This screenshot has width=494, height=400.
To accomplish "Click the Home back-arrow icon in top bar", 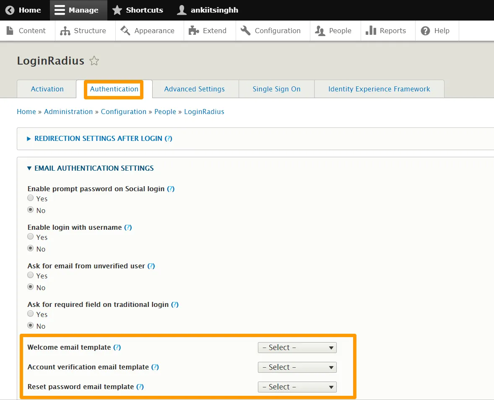I will (x=10, y=10).
